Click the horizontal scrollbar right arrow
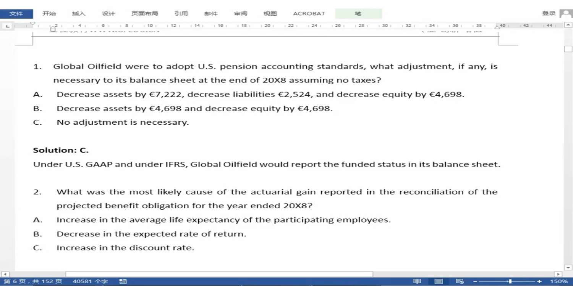573x286 pixels. 558,274
